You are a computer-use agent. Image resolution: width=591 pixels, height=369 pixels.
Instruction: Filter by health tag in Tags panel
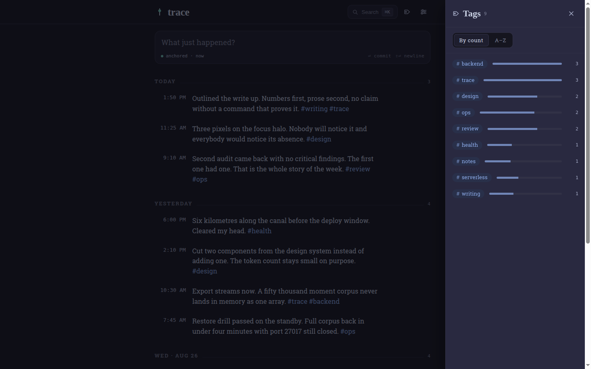[467, 145]
